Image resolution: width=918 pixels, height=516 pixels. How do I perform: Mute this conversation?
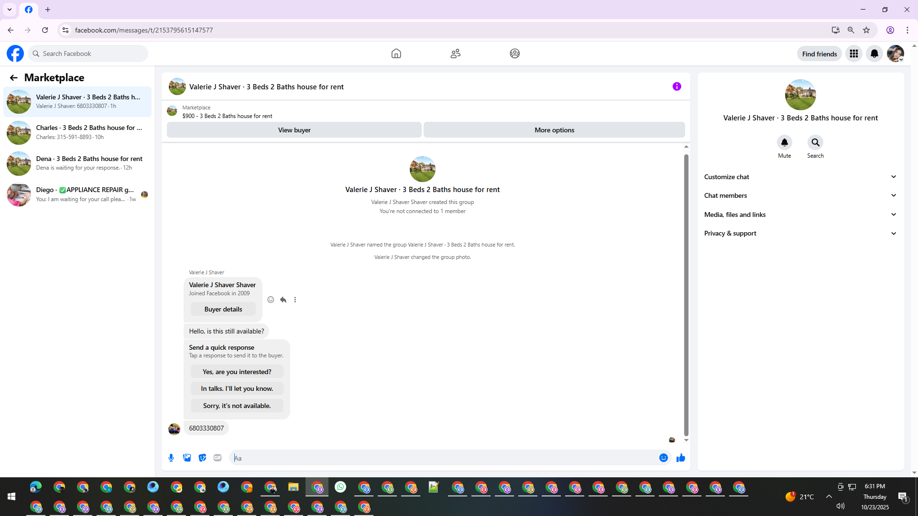tap(784, 143)
